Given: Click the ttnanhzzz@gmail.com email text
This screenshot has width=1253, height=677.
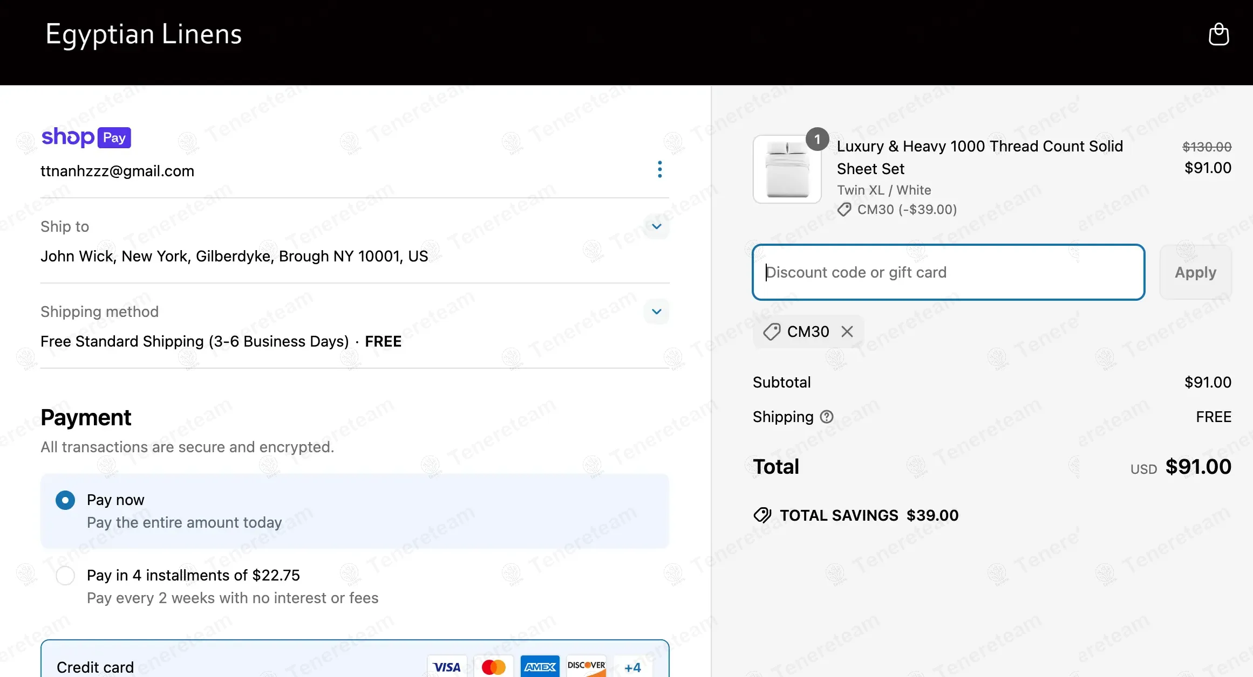Looking at the screenshot, I should click(117, 171).
